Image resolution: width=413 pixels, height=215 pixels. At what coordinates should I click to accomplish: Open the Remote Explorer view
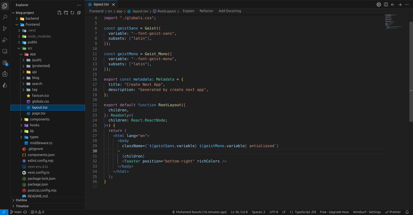(x=5, y=51)
